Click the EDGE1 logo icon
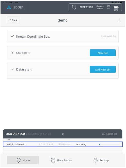 tap(9, 7)
